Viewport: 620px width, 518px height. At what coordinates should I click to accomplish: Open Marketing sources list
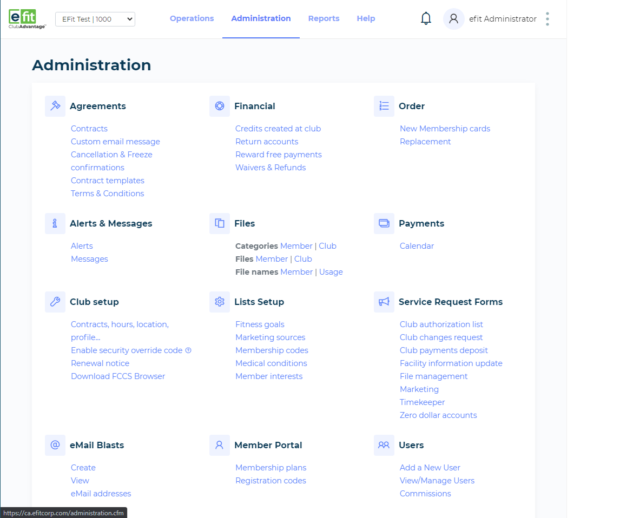[x=271, y=337]
